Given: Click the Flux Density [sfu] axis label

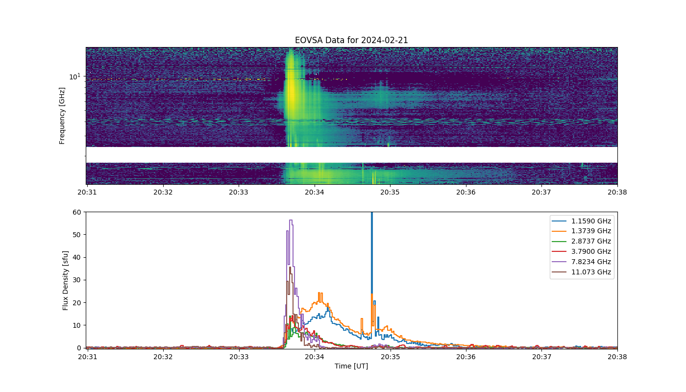Looking at the screenshot, I should [x=65, y=280].
